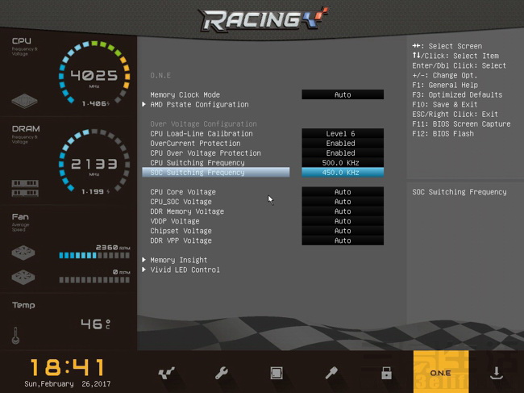524x393 pixels.
Task: Click the CPU frequency gauge showing 4025
Action: tap(94, 73)
